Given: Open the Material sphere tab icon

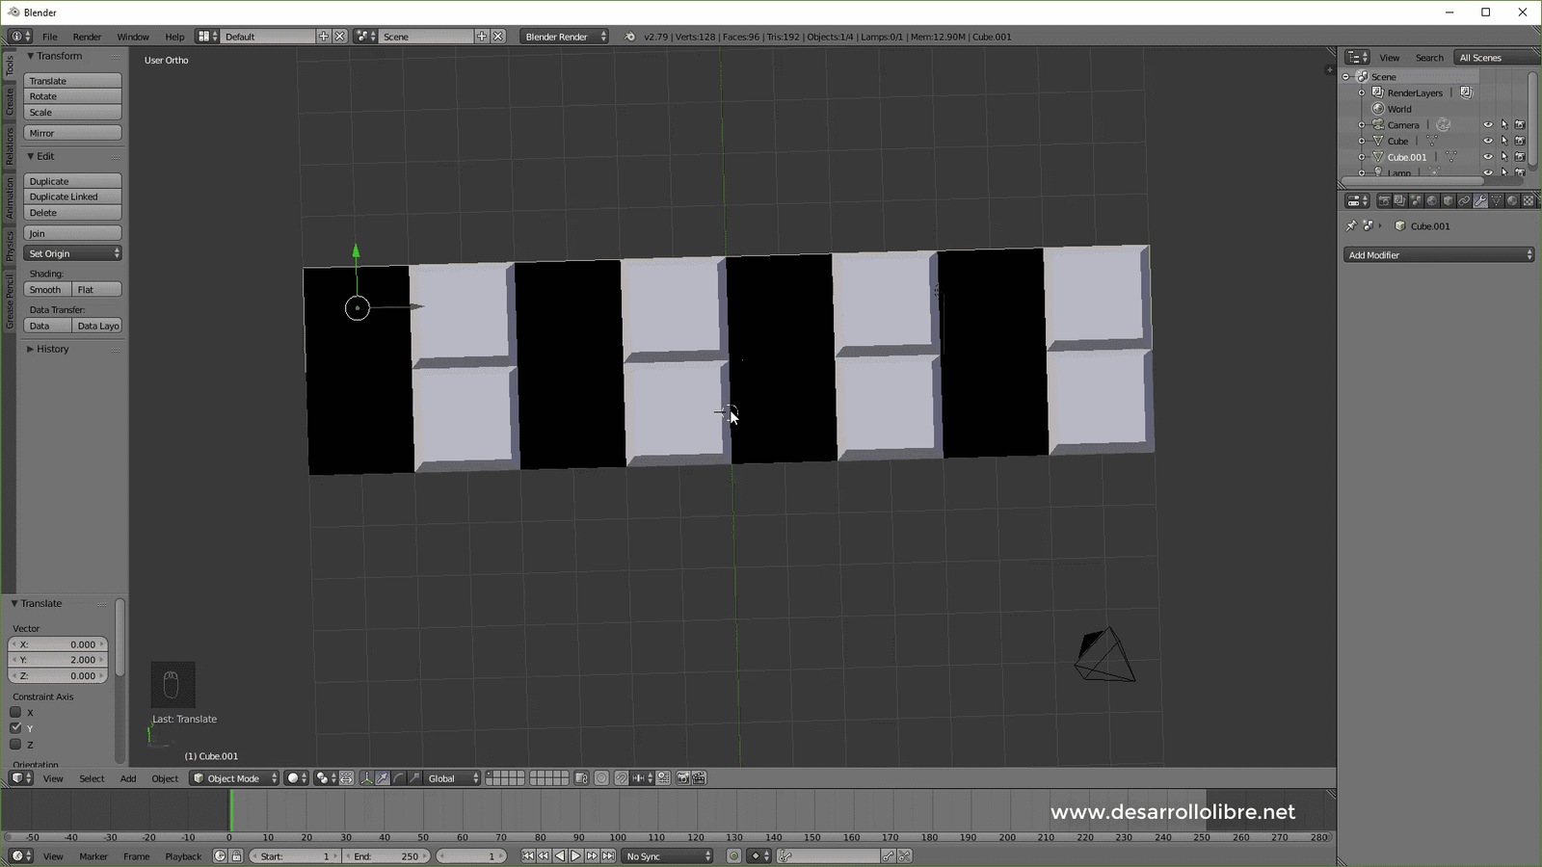Looking at the screenshot, I should [1512, 201].
